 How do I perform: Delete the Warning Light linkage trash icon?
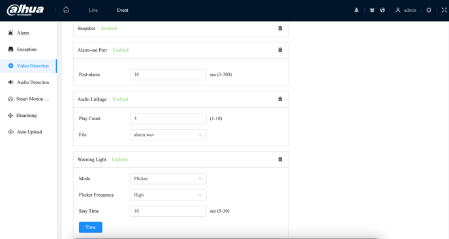point(280,159)
